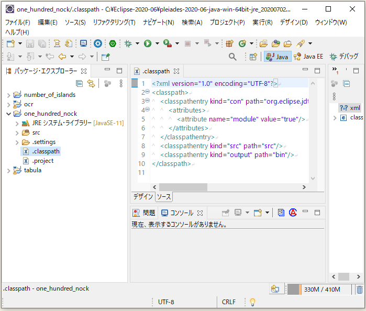Click the light bulb tip icon
The width and height of the screenshot is (366, 311).
(252, 302)
